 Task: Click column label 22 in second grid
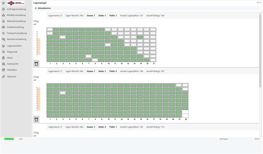(186, 119)
